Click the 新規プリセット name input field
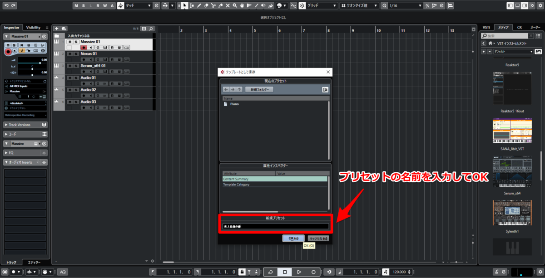The width and height of the screenshot is (545, 278). 275,226
